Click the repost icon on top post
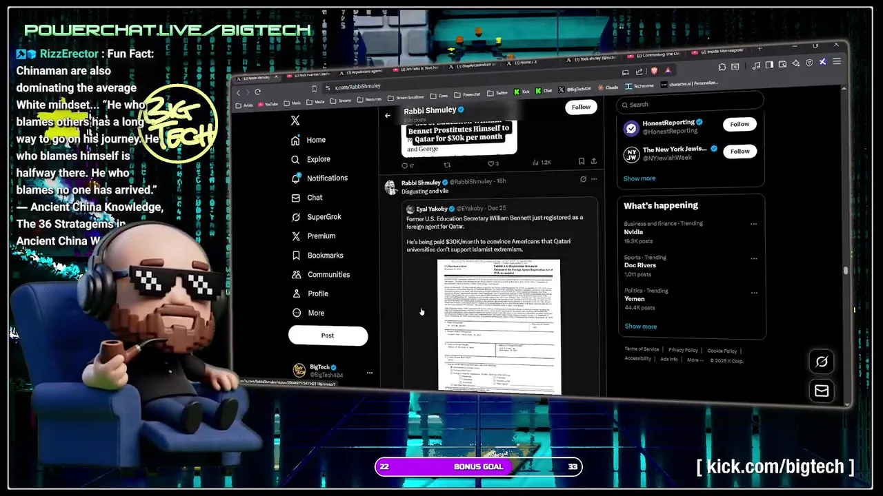The image size is (883, 496). (446, 165)
